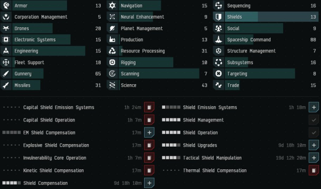
Task: Click the Shield Management trained checkmark
Action: tap(313, 120)
